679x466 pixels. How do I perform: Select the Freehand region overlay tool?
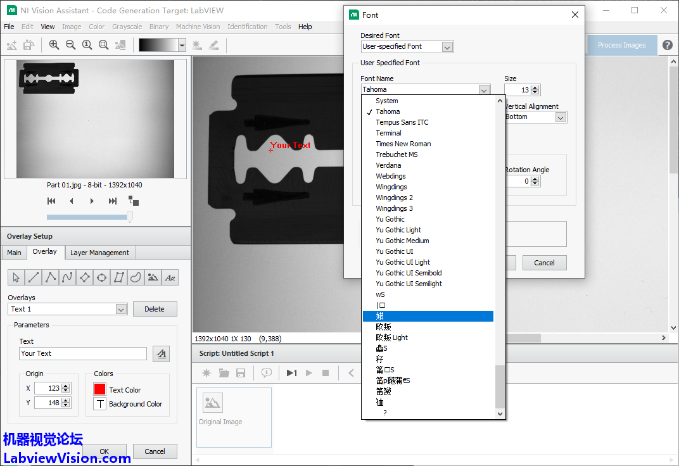pos(136,277)
